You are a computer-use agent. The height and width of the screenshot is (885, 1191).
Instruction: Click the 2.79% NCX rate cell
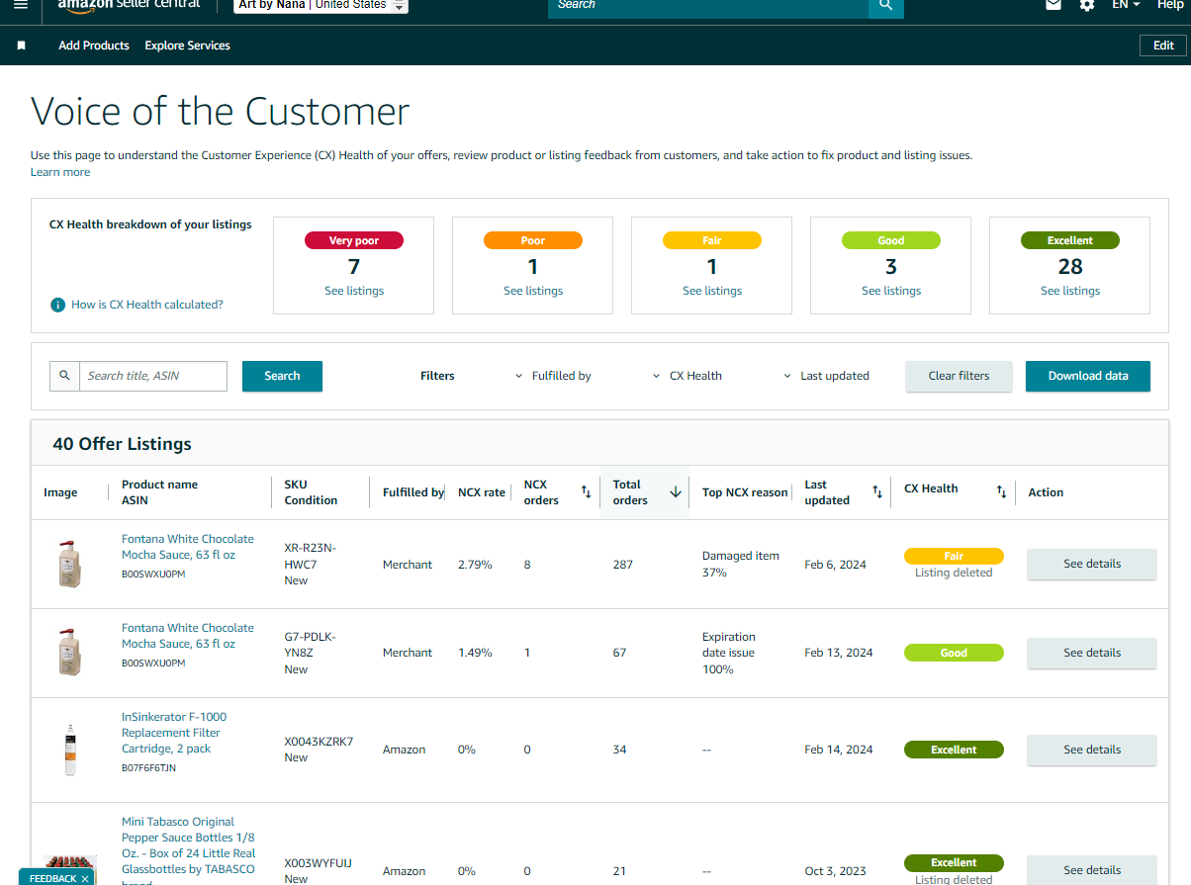coord(475,565)
